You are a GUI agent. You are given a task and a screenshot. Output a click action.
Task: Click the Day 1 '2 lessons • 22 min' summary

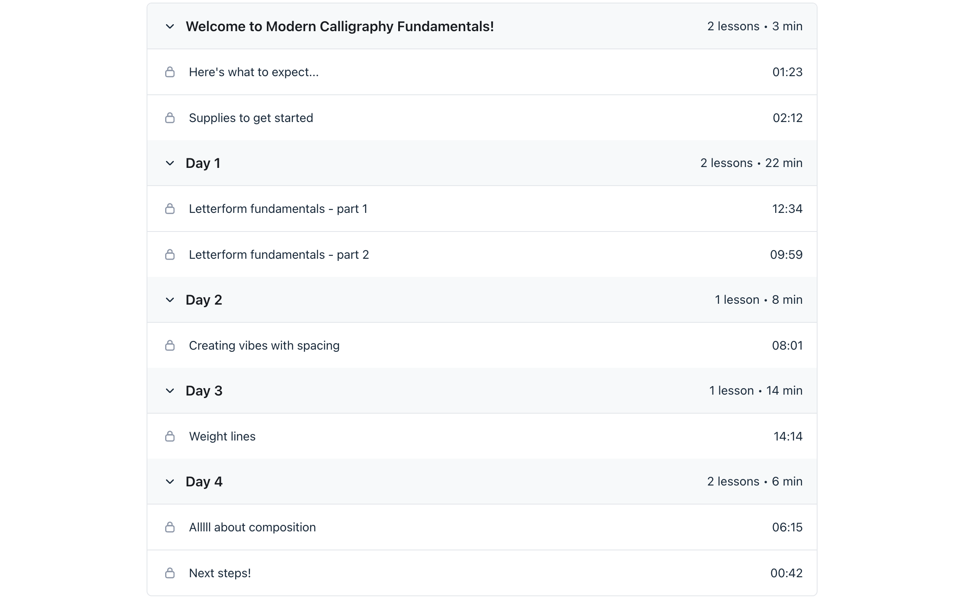tap(751, 163)
